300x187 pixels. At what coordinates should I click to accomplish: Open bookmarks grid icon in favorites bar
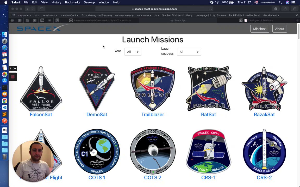(13, 15)
